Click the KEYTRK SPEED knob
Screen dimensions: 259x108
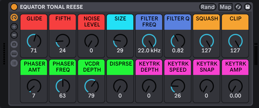(x=178, y=86)
